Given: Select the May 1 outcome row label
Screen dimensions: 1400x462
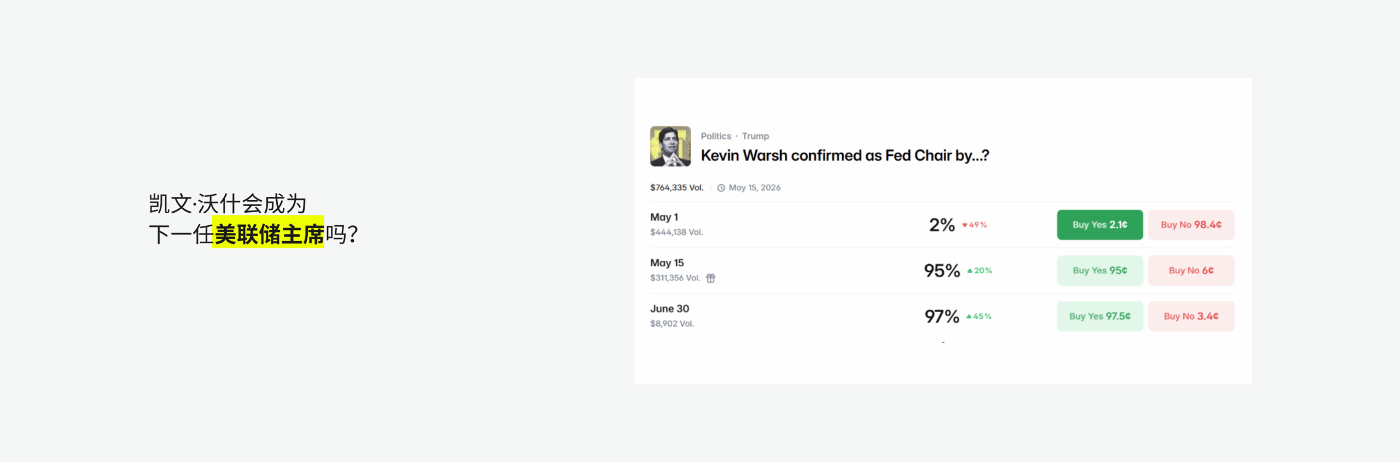Looking at the screenshot, I should pos(664,218).
